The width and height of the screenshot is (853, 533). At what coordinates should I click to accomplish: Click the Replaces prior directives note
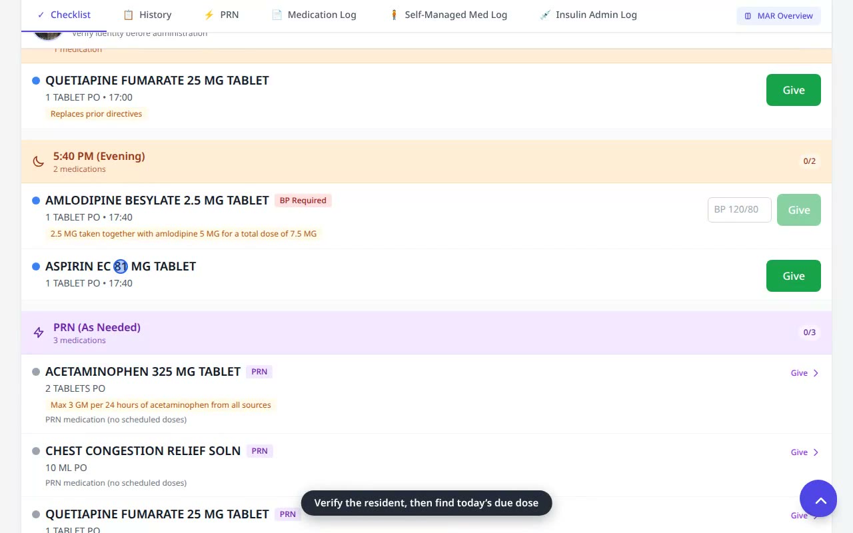(96, 114)
